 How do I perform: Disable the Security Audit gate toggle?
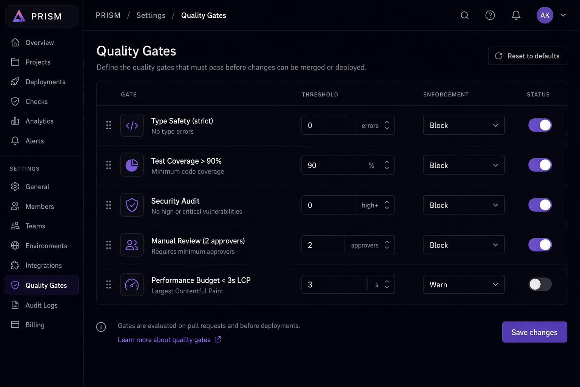point(540,205)
